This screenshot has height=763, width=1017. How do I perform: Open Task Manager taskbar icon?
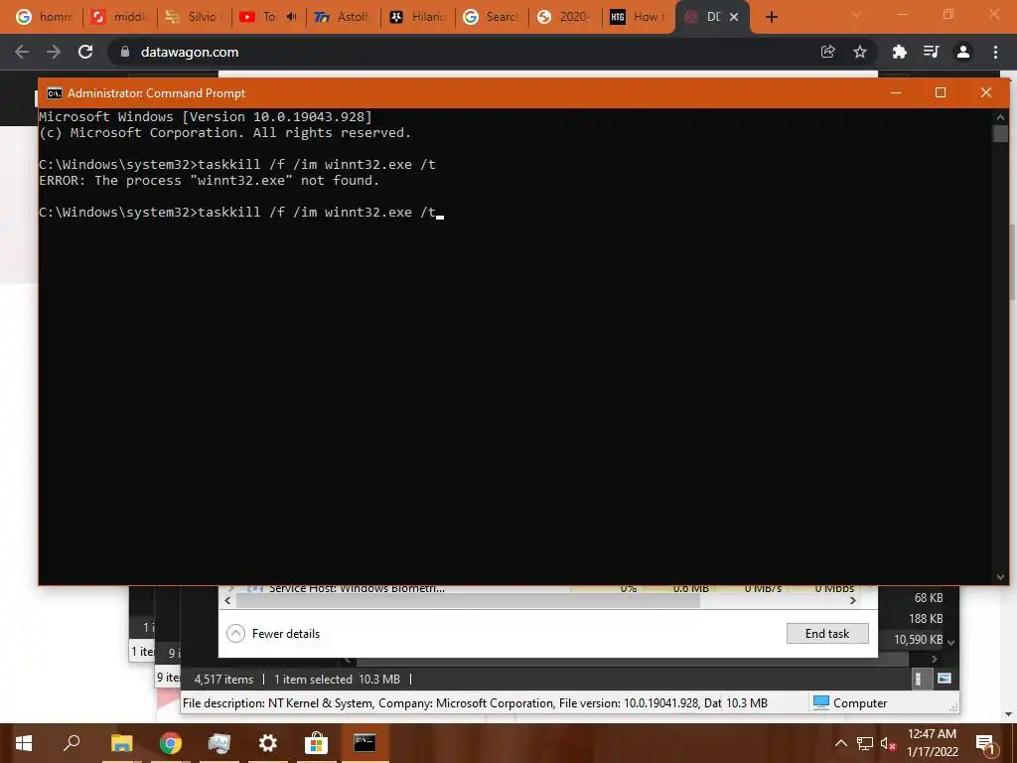219,743
